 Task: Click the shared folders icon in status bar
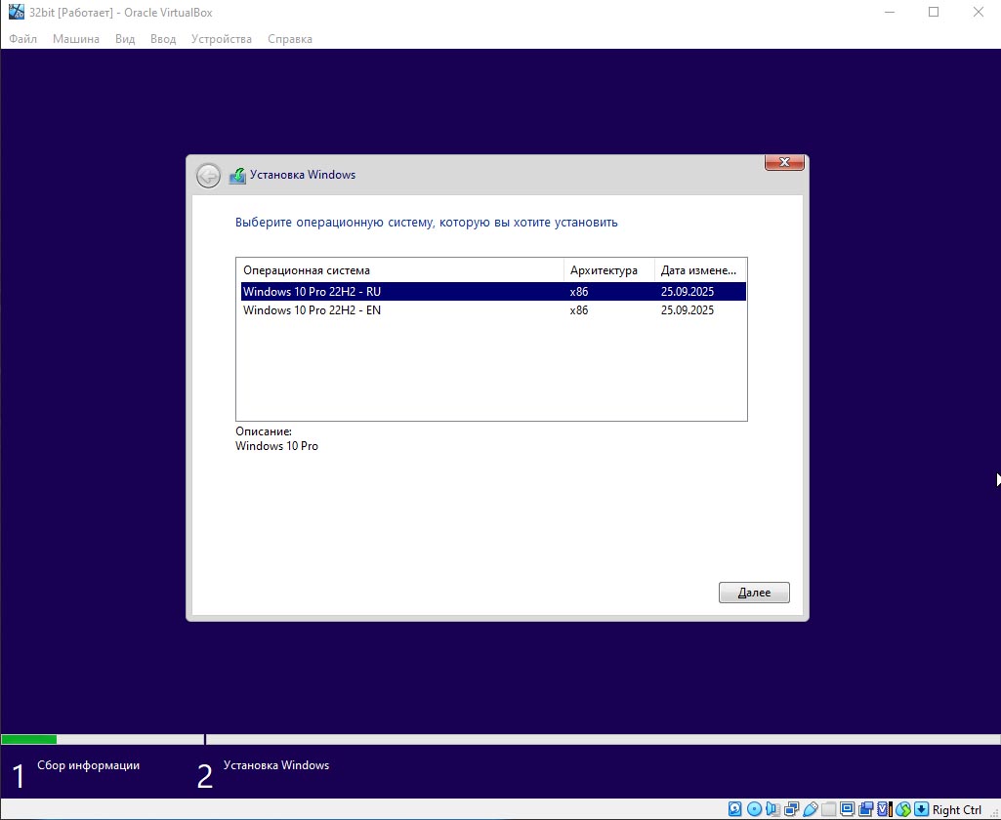[x=828, y=809]
